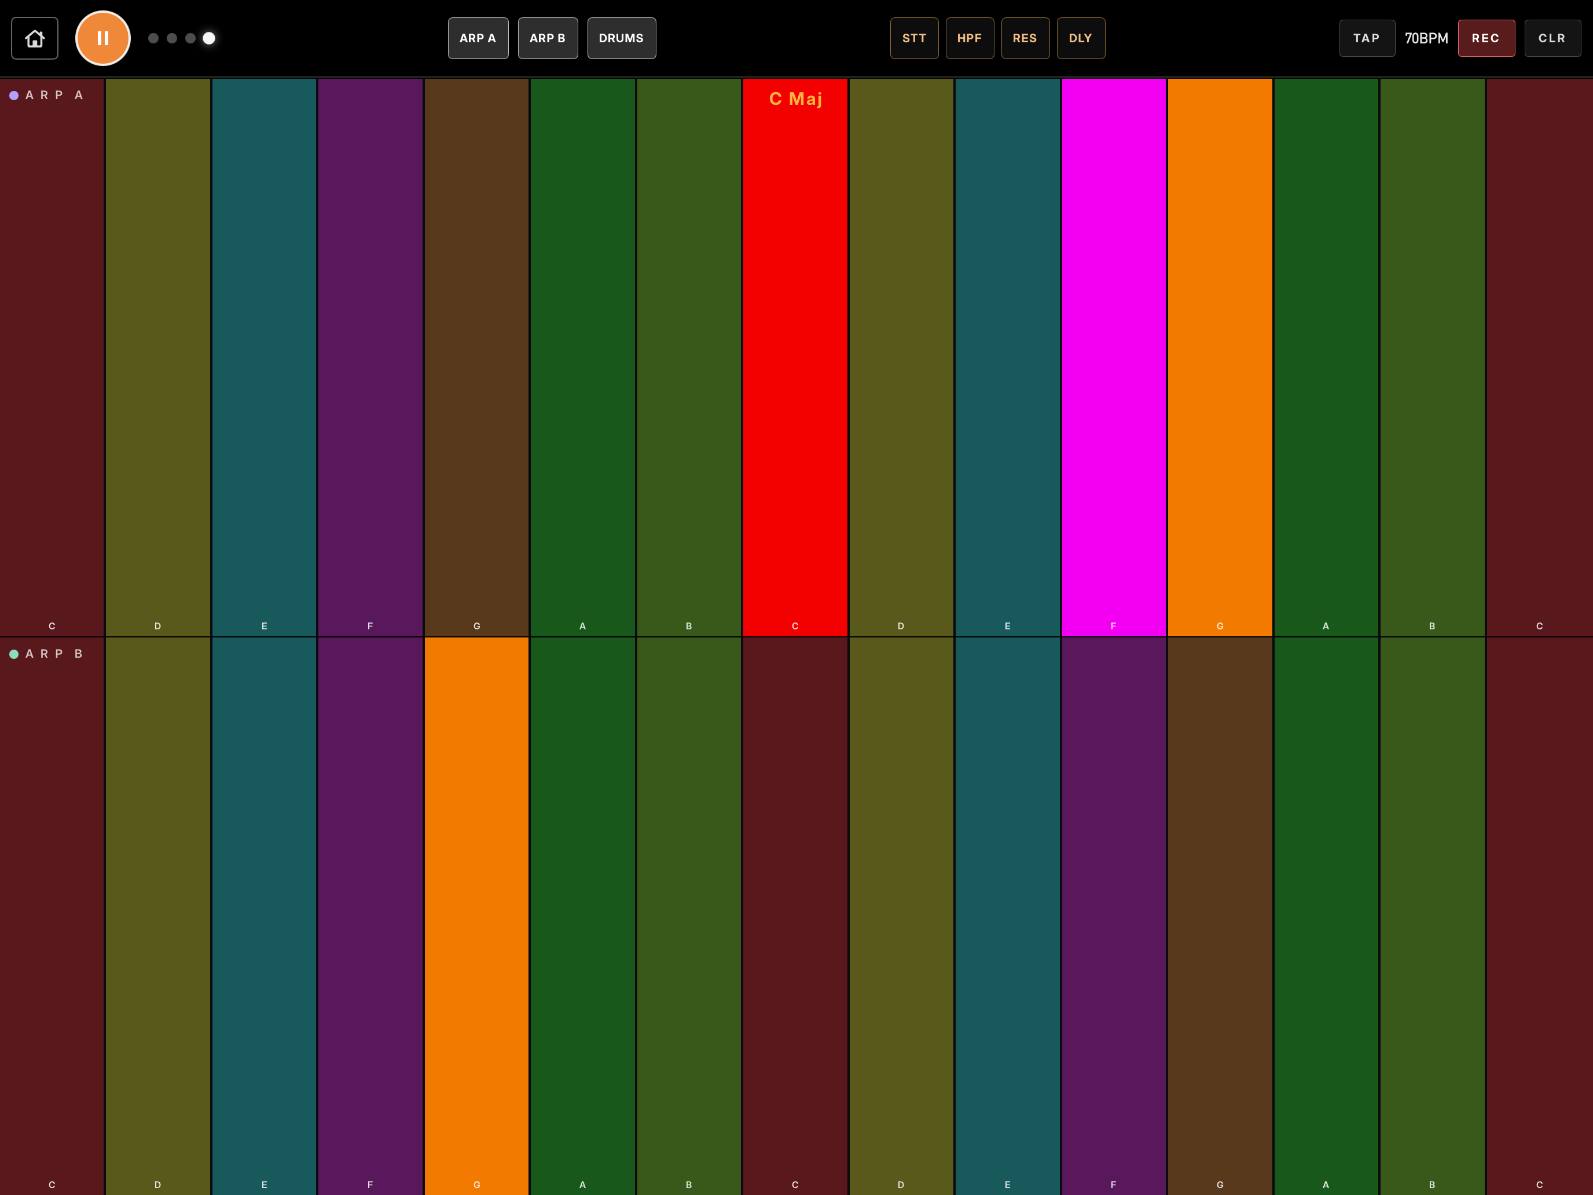Open the ARP B tab

pos(548,38)
